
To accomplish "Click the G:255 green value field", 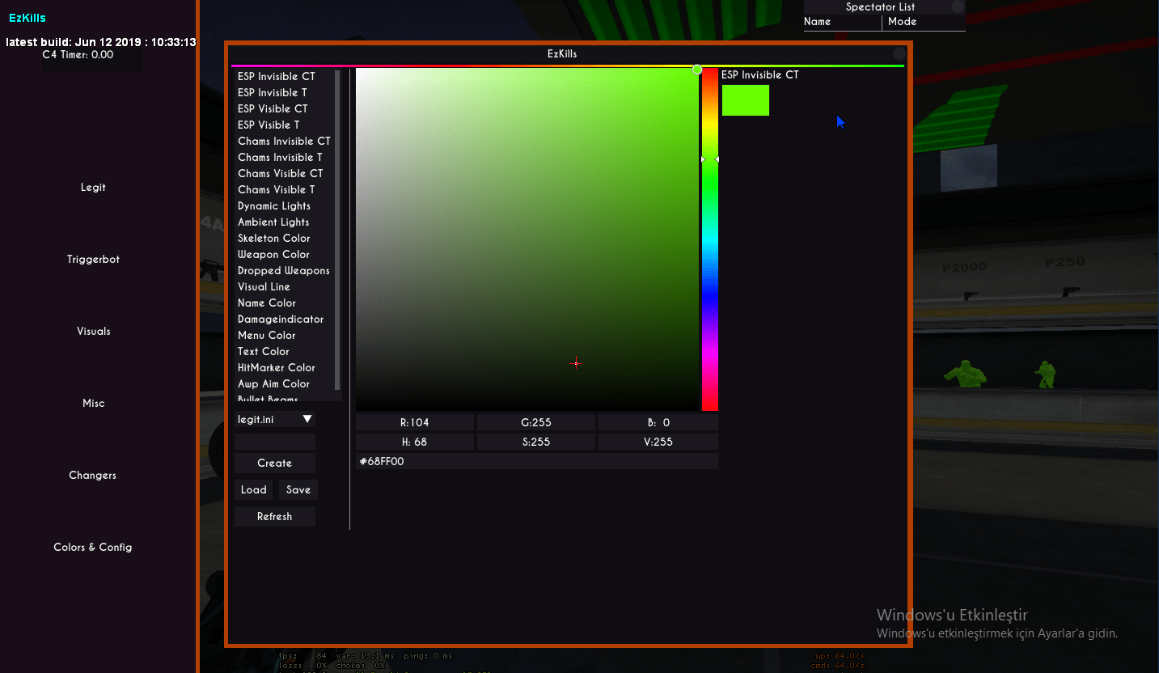I will coord(536,422).
